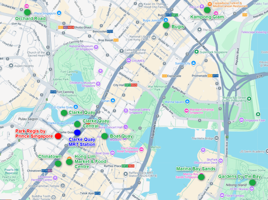Select the green Boat Quay marker
Viewport: 268px width, 200px height.
[x=104, y=136]
